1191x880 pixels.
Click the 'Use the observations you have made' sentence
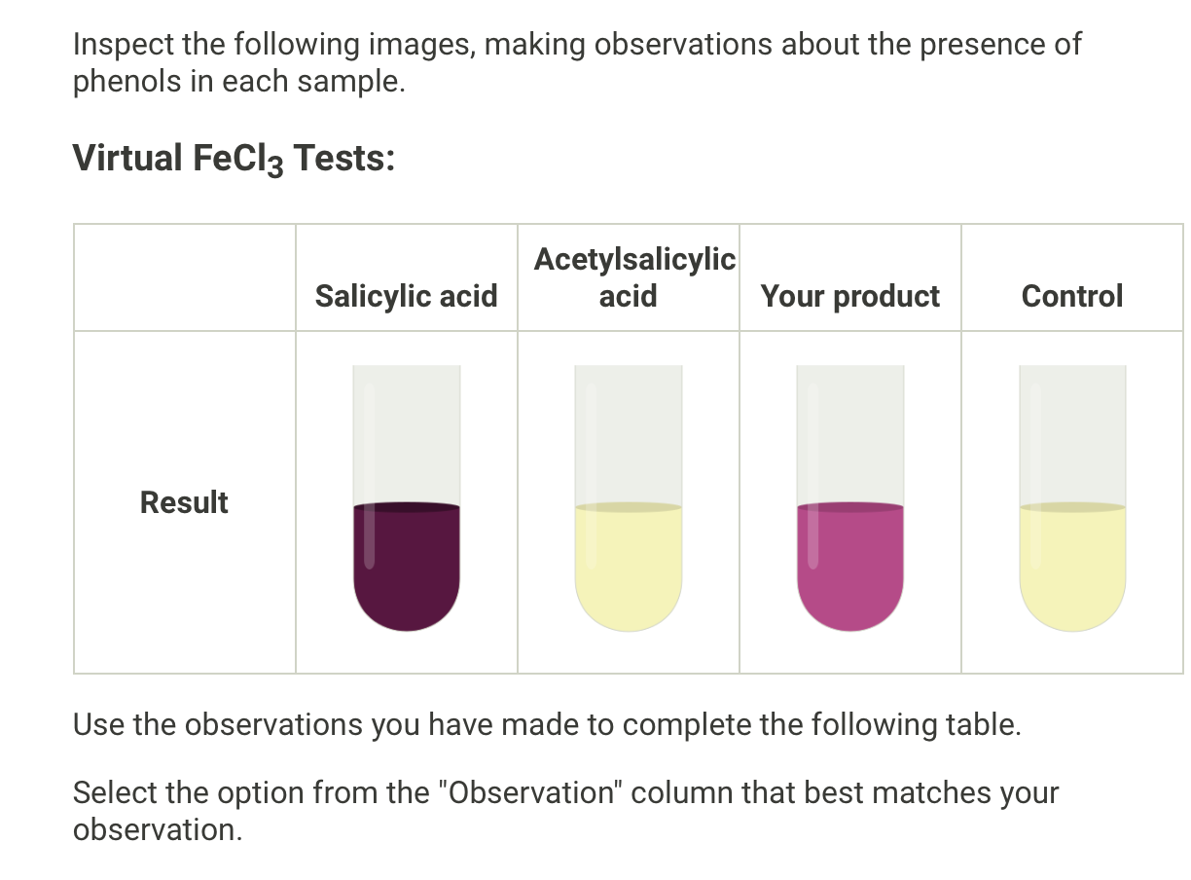[x=547, y=724]
